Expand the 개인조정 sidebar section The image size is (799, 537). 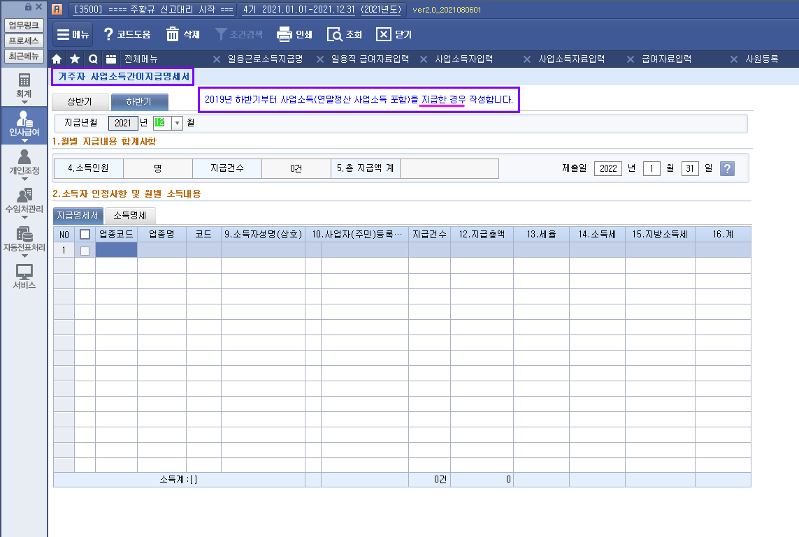tap(24, 162)
